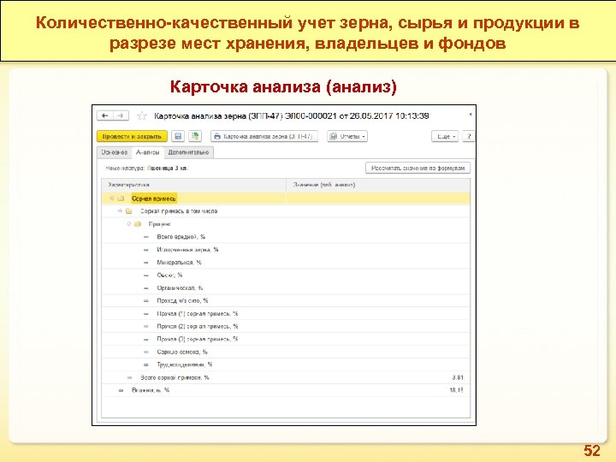616x462 pixels.
Task: Select 'Прочая (3) сорная примесь, %' row
Action: 286,339
